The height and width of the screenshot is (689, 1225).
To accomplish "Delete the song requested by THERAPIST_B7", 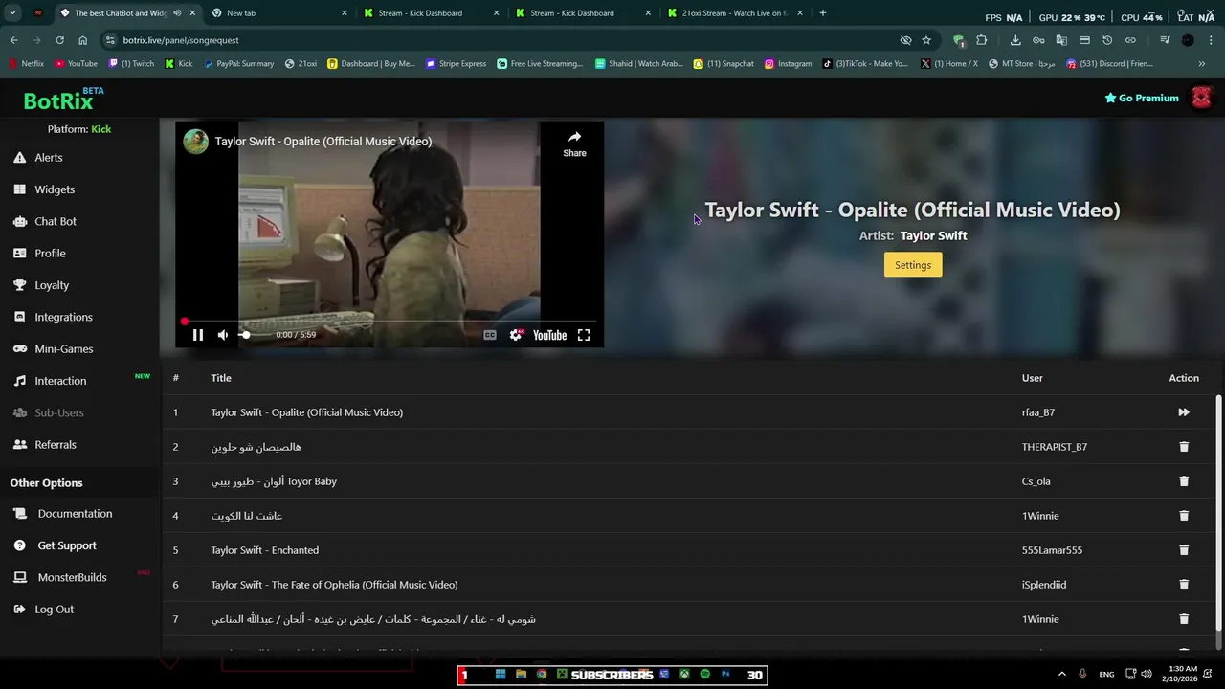I will pyautogui.click(x=1184, y=447).
